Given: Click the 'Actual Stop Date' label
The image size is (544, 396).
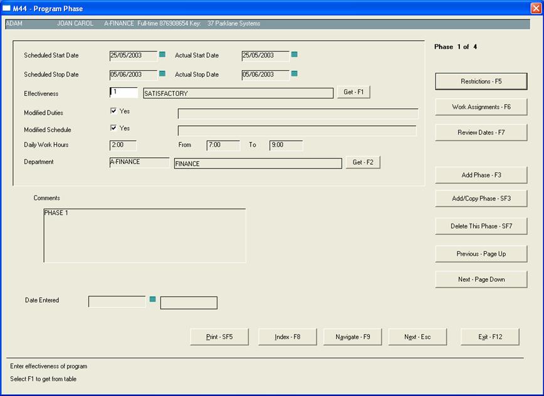Looking at the screenshot, I should tap(197, 75).
